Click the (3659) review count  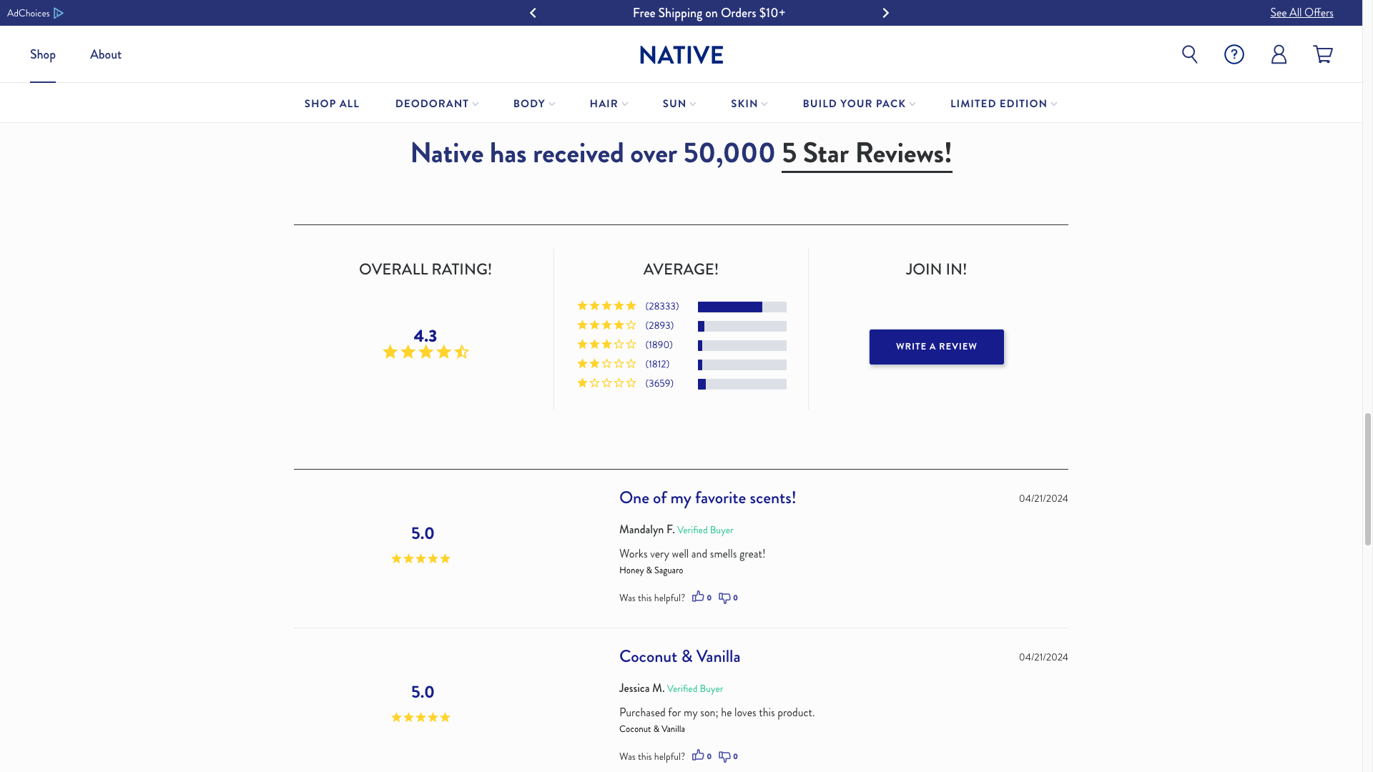659,383
